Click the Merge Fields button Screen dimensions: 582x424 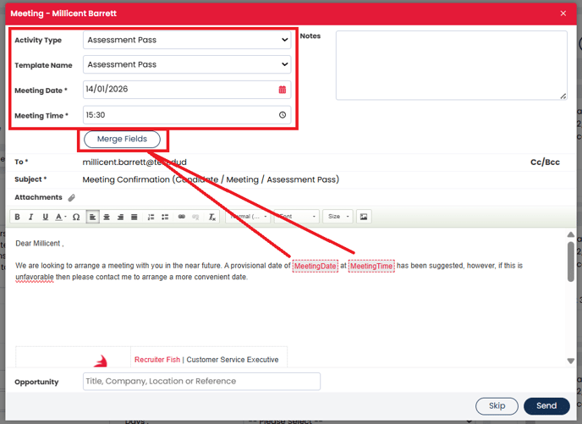(x=122, y=140)
